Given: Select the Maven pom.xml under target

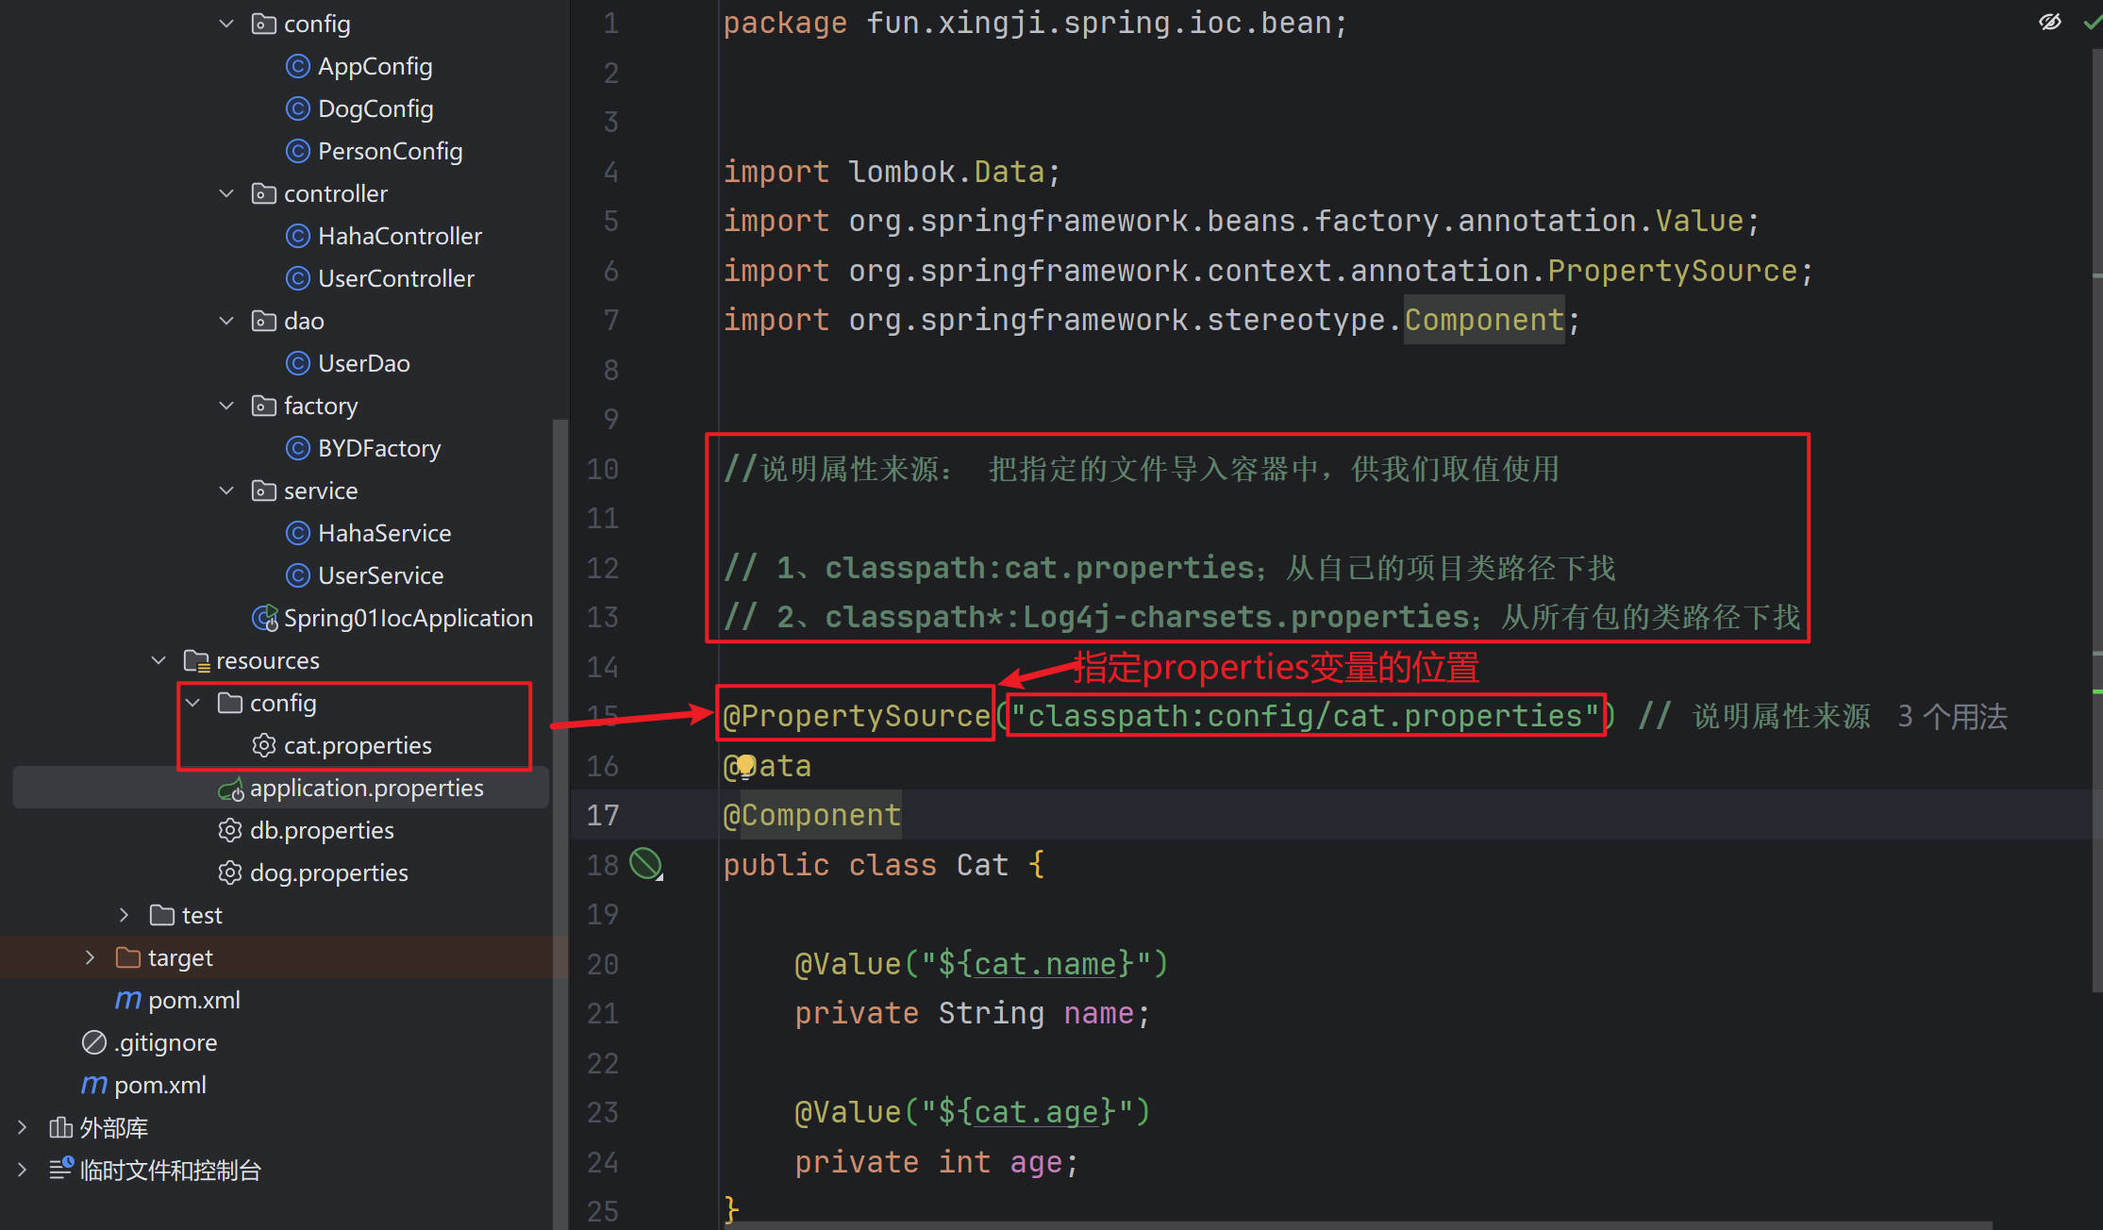Looking at the screenshot, I should coord(193,1000).
